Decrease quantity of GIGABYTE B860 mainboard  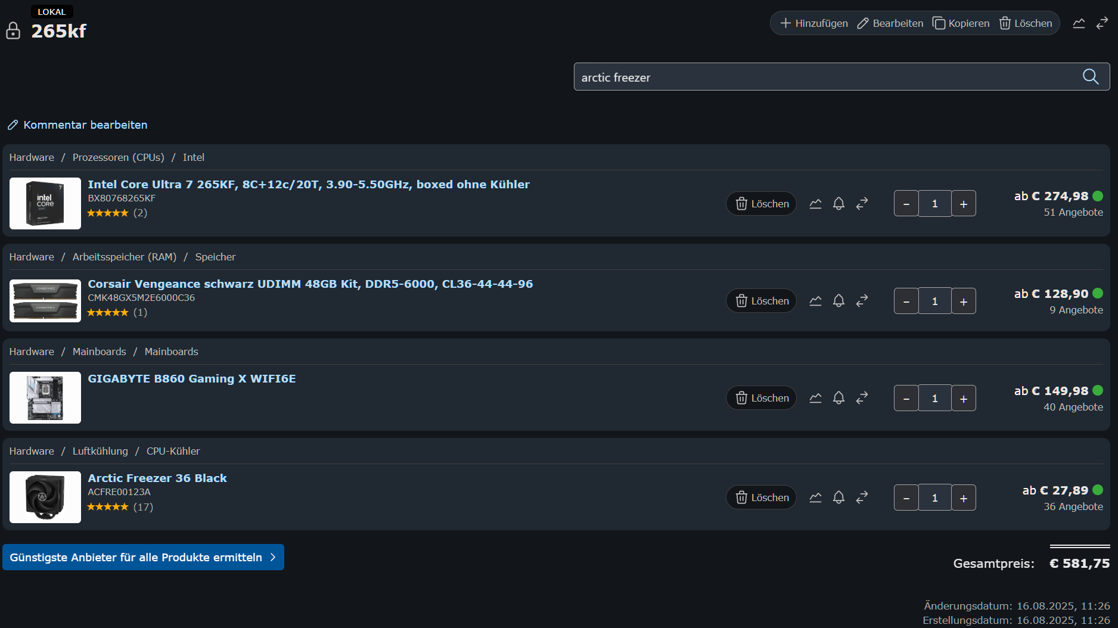pos(906,398)
